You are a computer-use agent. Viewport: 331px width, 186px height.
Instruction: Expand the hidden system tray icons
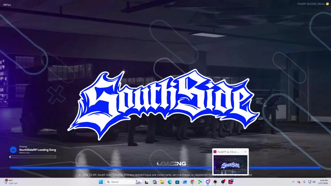coord(293,182)
